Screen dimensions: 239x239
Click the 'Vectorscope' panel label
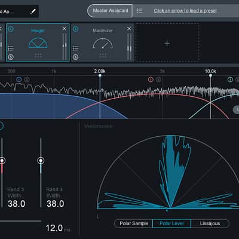click(x=99, y=126)
